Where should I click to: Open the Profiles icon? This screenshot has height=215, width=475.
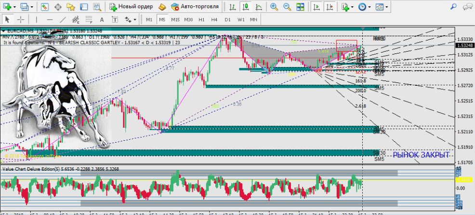click(x=24, y=6)
